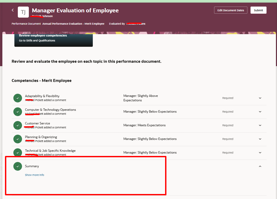Image resolution: width=277 pixels, height=199 pixels.
Task: Click the Summary section title
Action: 32,166
